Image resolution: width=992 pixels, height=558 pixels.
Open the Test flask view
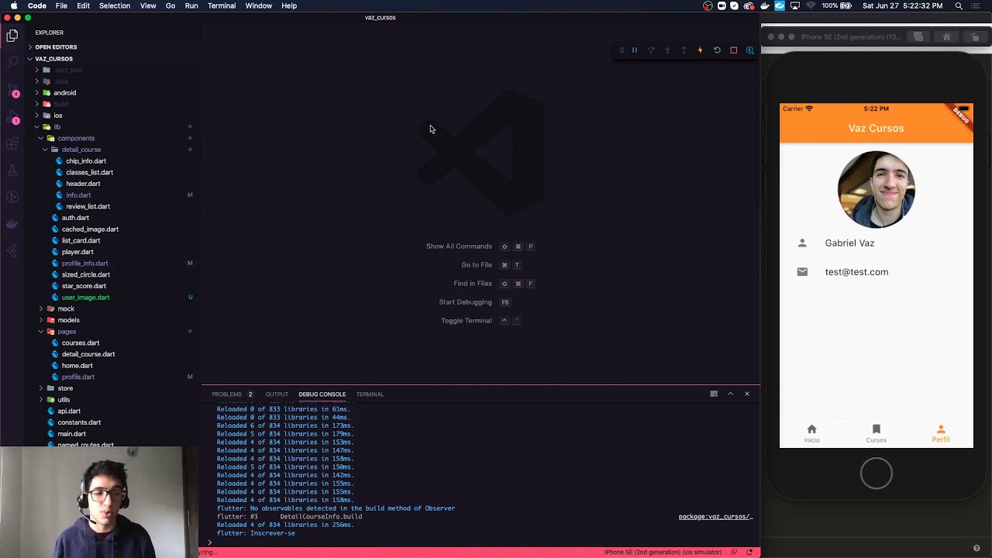(12, 170)
